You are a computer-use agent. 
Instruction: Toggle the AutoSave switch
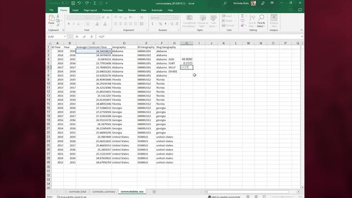(x=65, y=3)
